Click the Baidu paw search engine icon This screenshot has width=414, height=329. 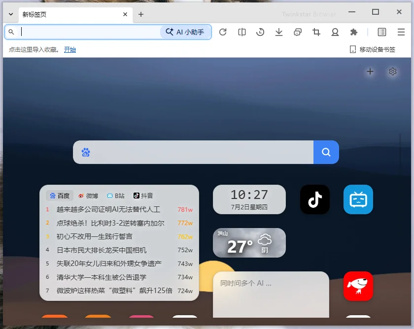point(86,152)
